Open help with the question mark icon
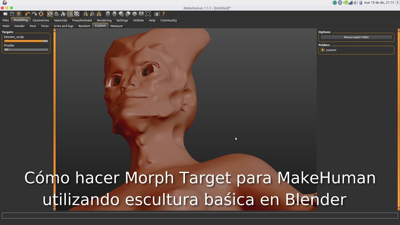 [x=163, y=14]
